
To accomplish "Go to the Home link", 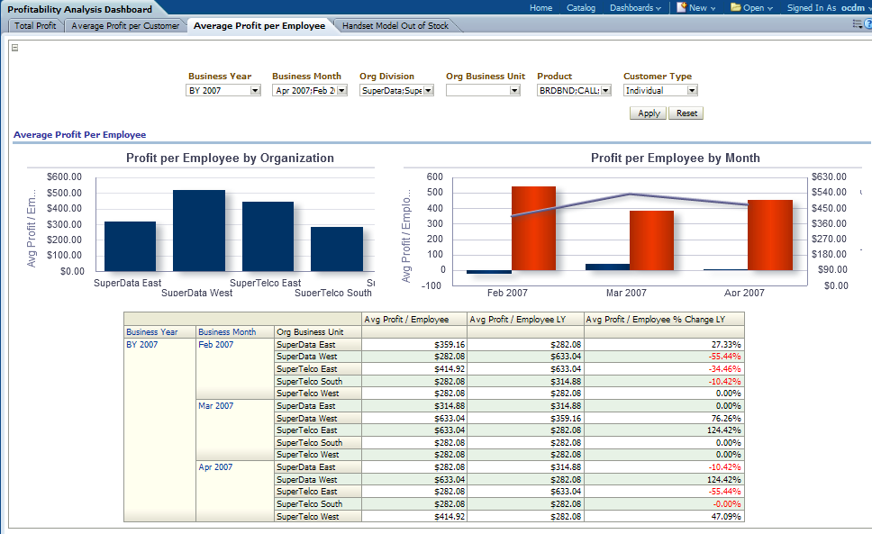I will 540,8.
